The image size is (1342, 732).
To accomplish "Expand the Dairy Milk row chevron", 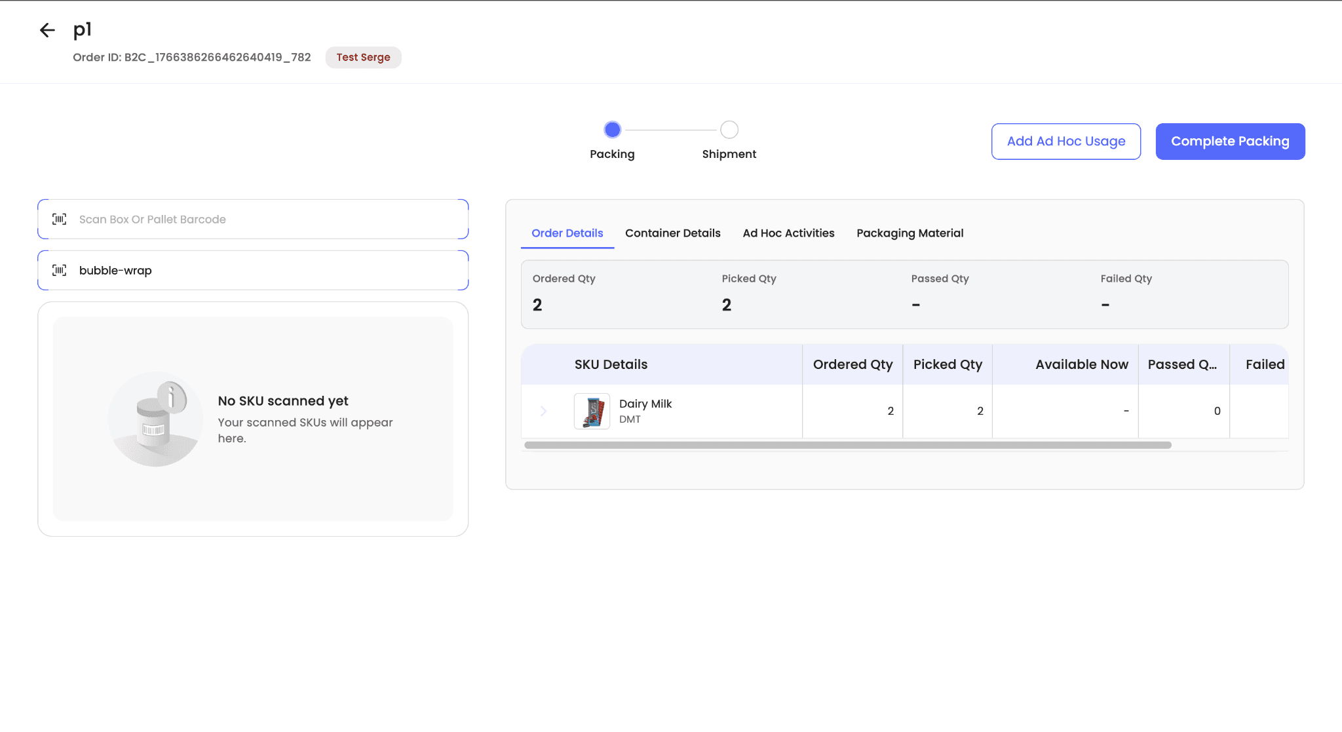I will [543, 411].
